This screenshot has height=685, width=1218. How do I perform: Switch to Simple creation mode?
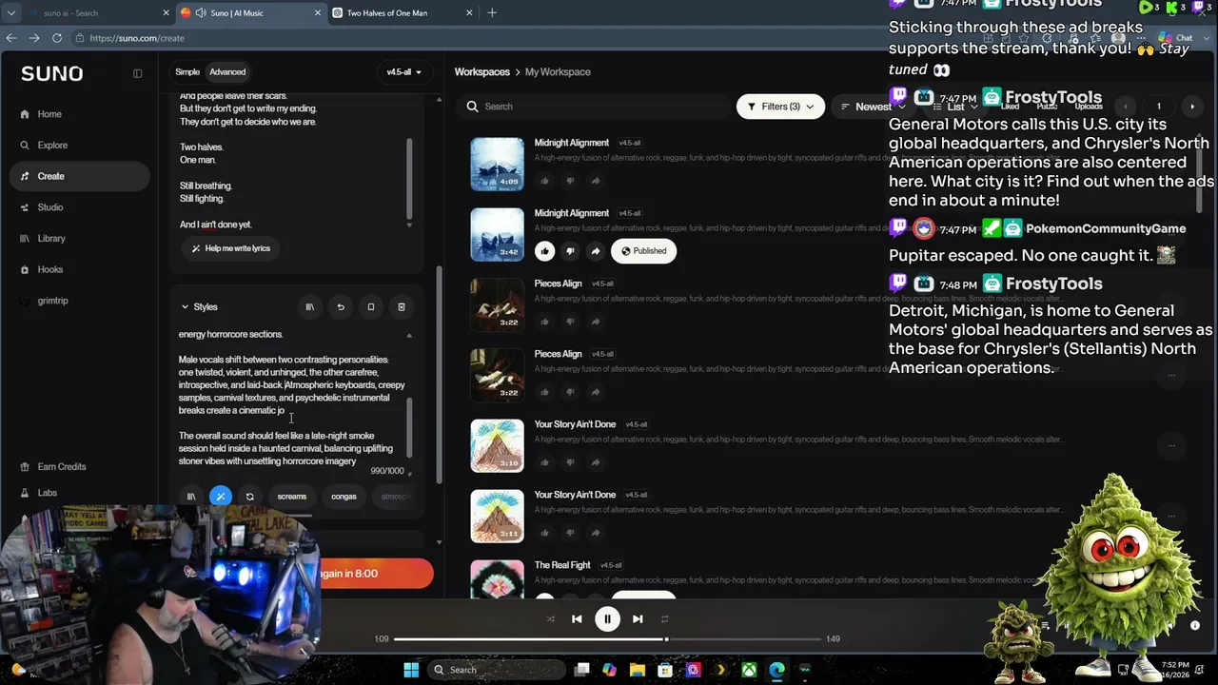tap(187, 72)
